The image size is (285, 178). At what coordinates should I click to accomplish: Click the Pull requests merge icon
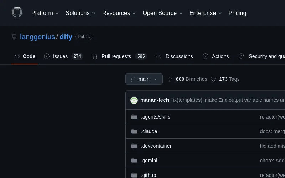[x=95, y=56]
